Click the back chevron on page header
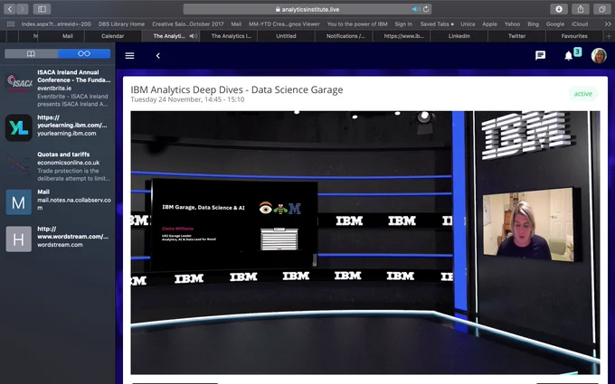Viewport: 615px width, 384px height. 158,56
